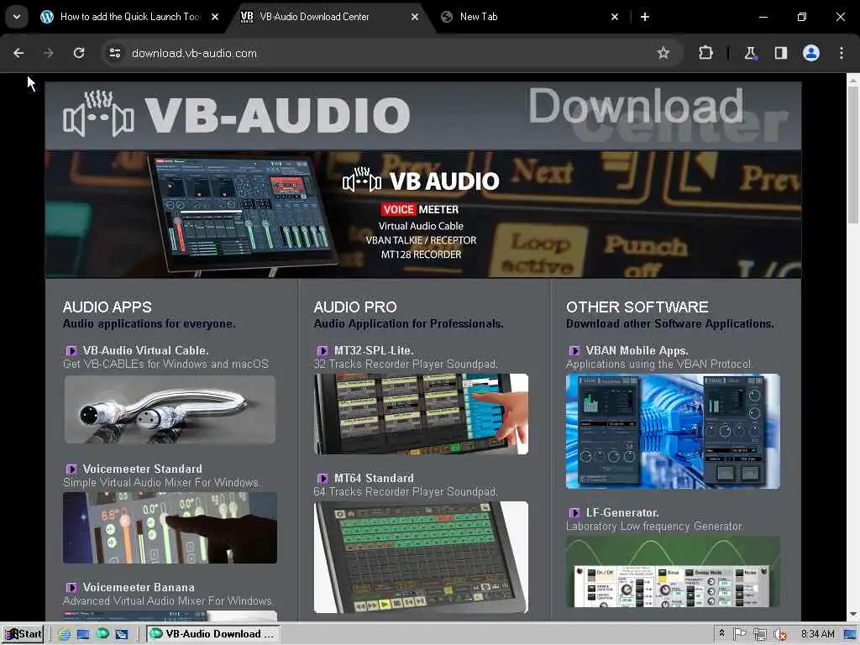860x645 pixels.
Task: Click arrow icon beside VB-Audio Virtual Cable
Action: coord(71,350)
